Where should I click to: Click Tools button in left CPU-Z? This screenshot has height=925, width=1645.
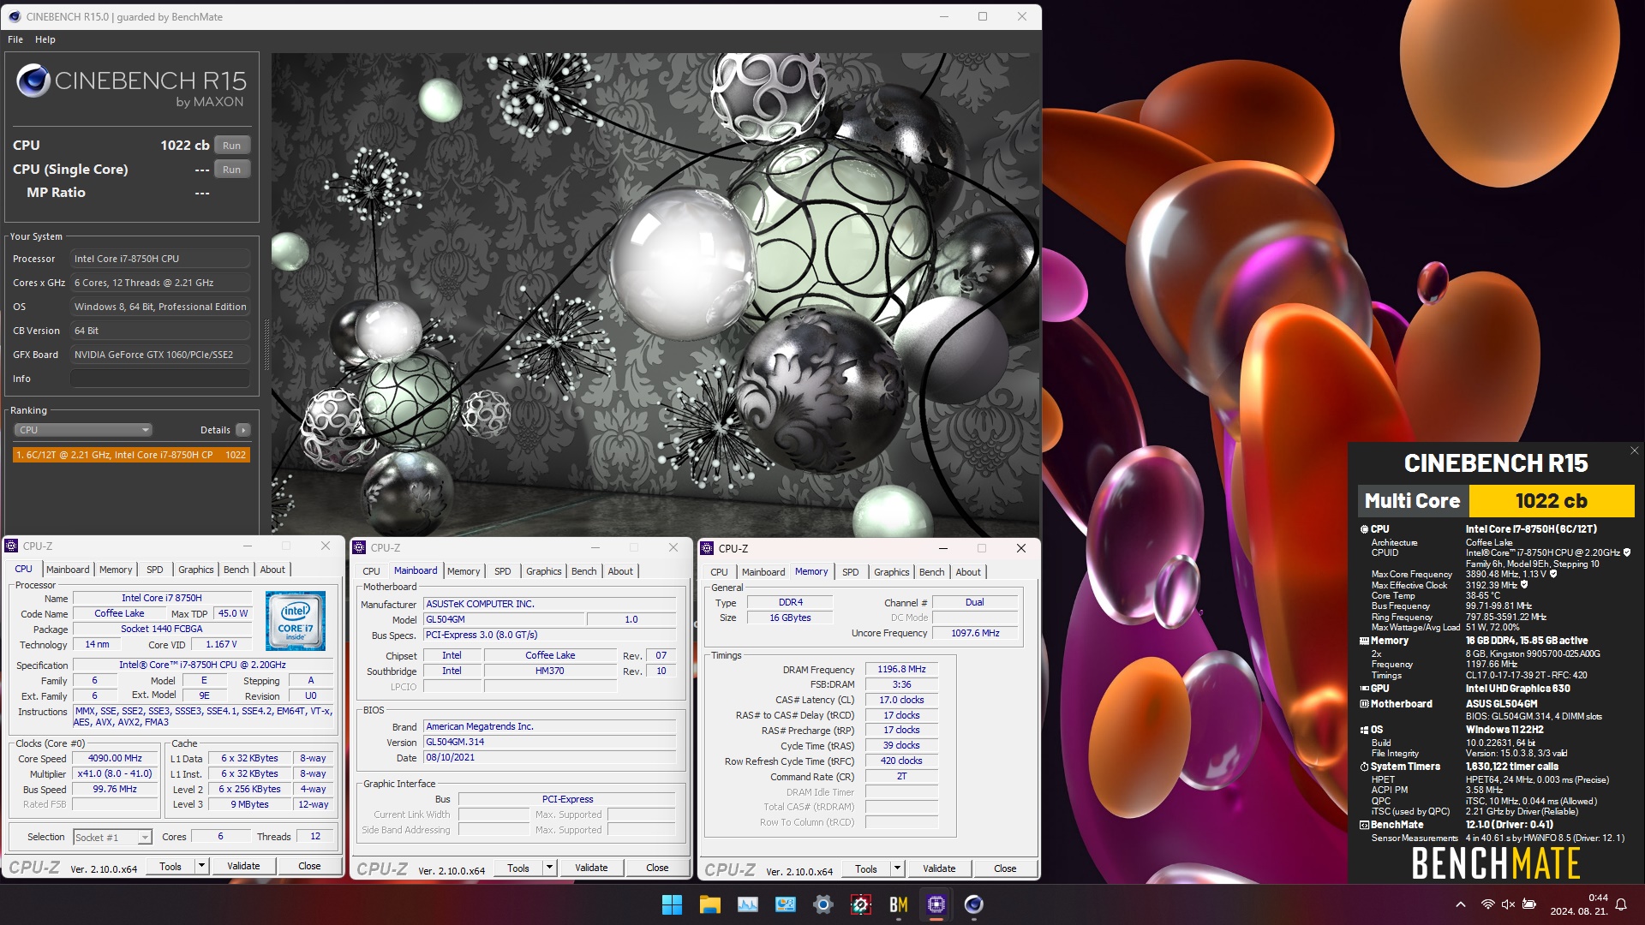coord(170,866)
